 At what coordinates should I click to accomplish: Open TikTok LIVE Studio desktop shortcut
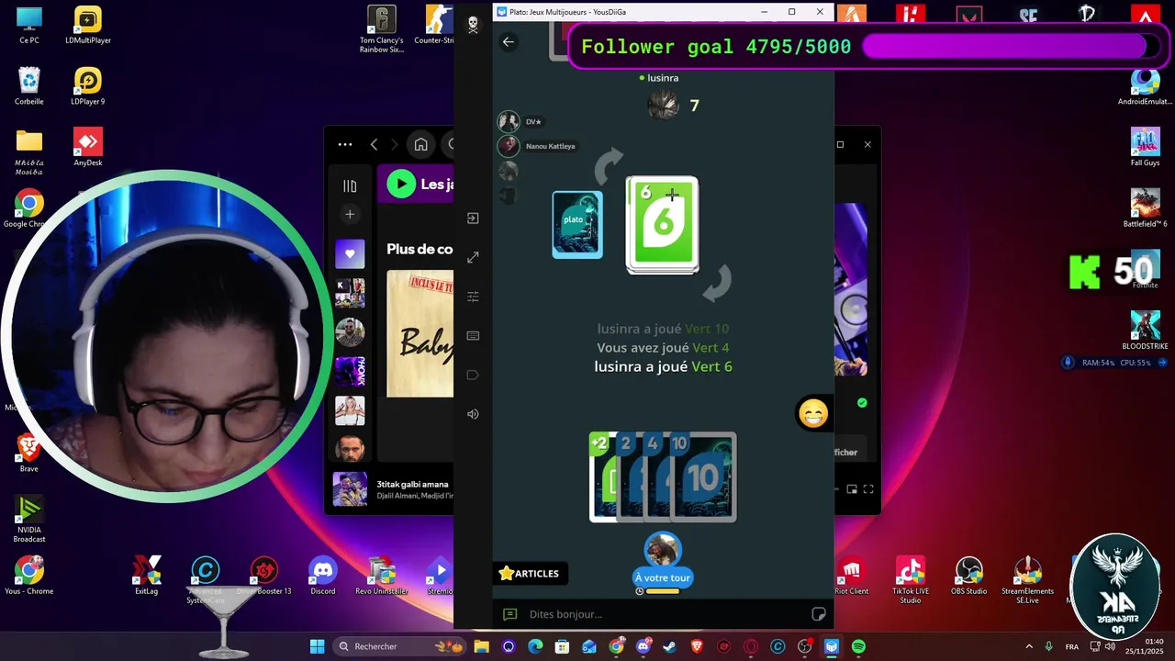[910, 579]
